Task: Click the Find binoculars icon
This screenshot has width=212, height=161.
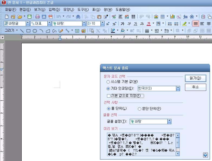Action: tap(78, 17)
